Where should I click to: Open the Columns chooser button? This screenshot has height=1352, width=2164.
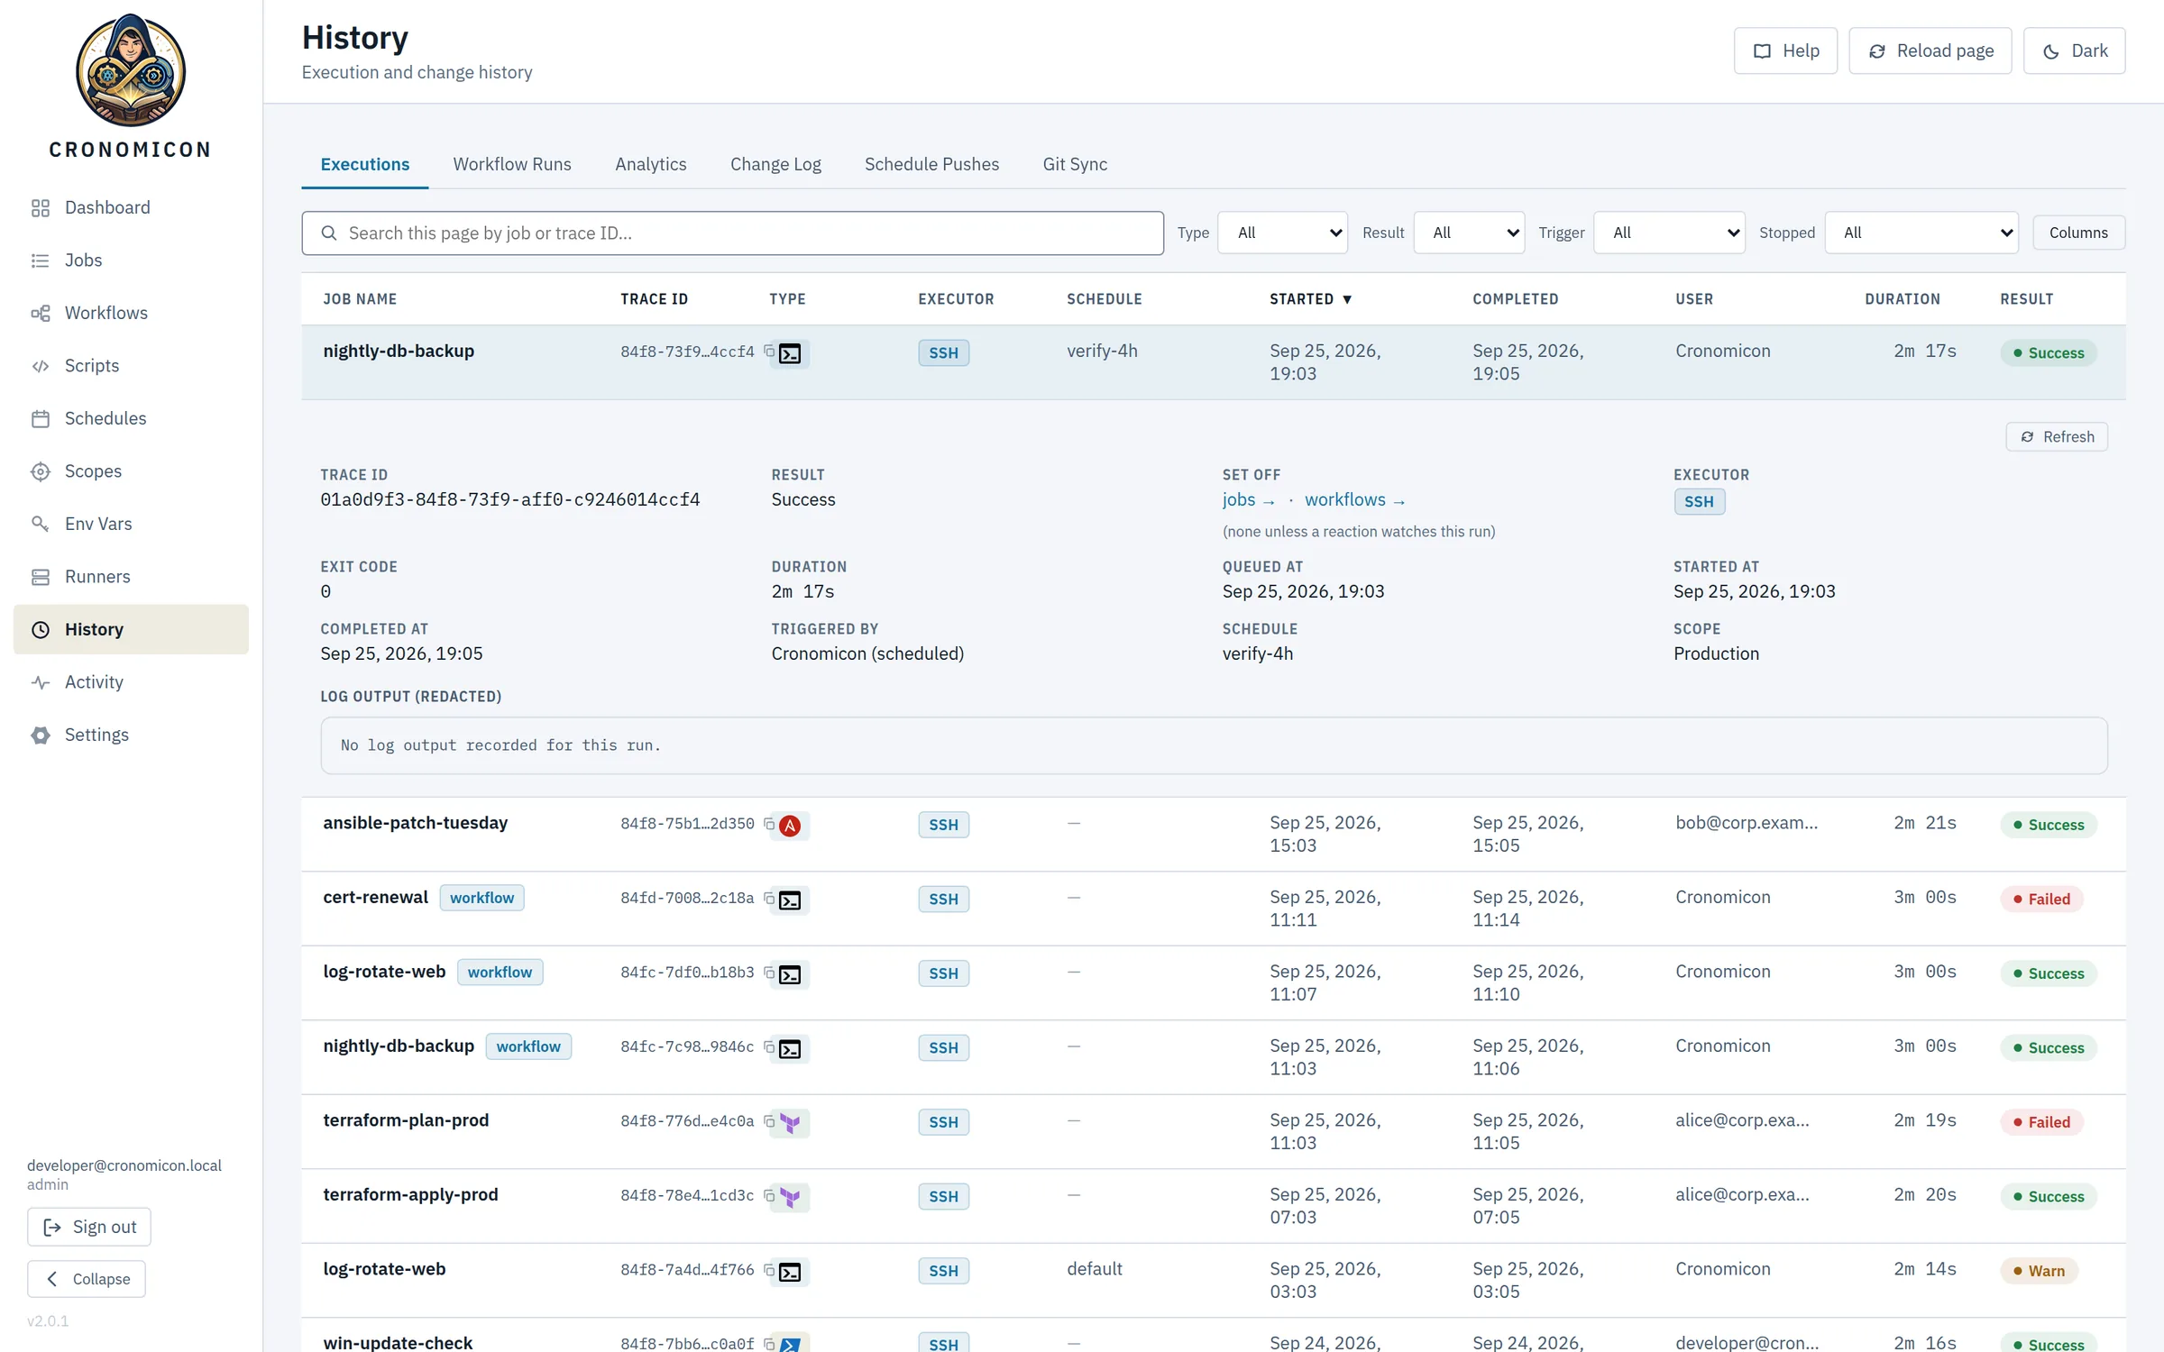[x=2078, y=233]
